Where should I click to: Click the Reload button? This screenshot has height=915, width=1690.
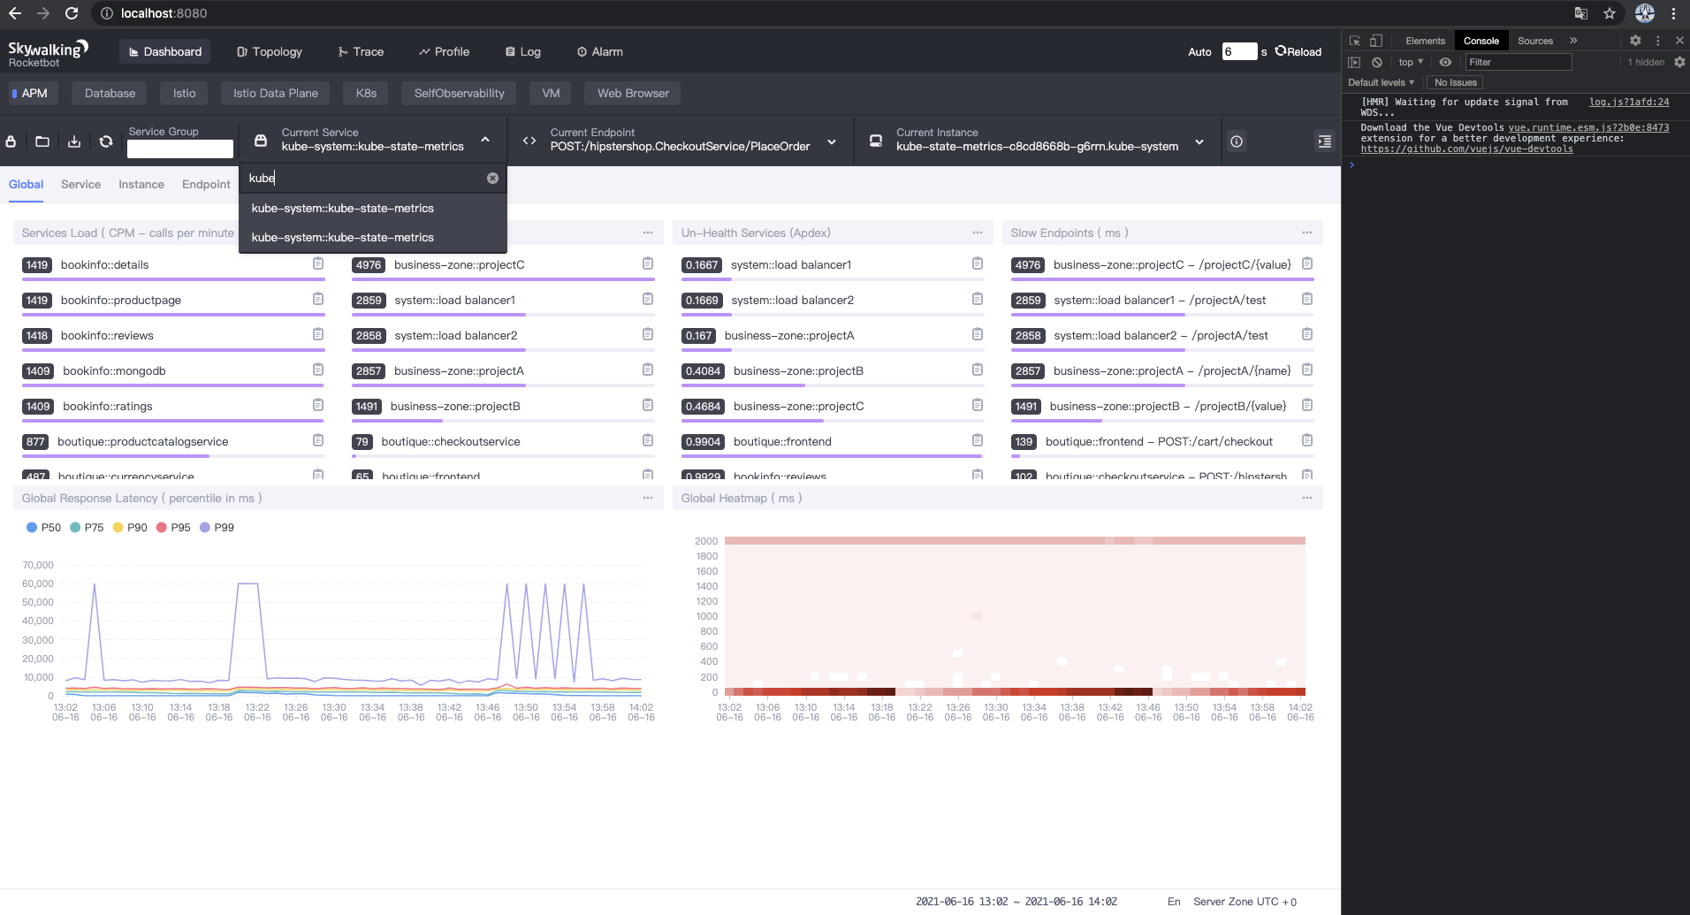pyautogui.click(x=1298, y=52)
